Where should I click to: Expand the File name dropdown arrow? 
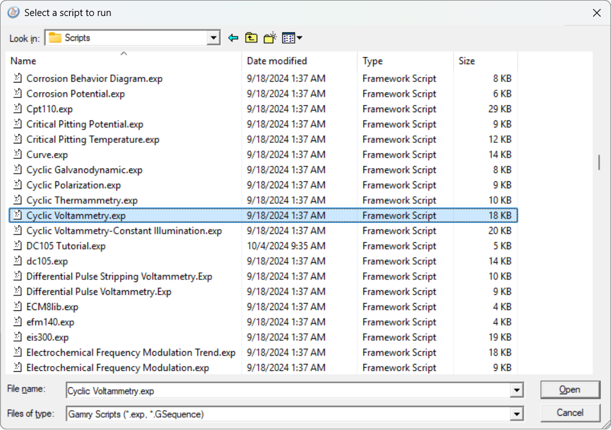516,390
